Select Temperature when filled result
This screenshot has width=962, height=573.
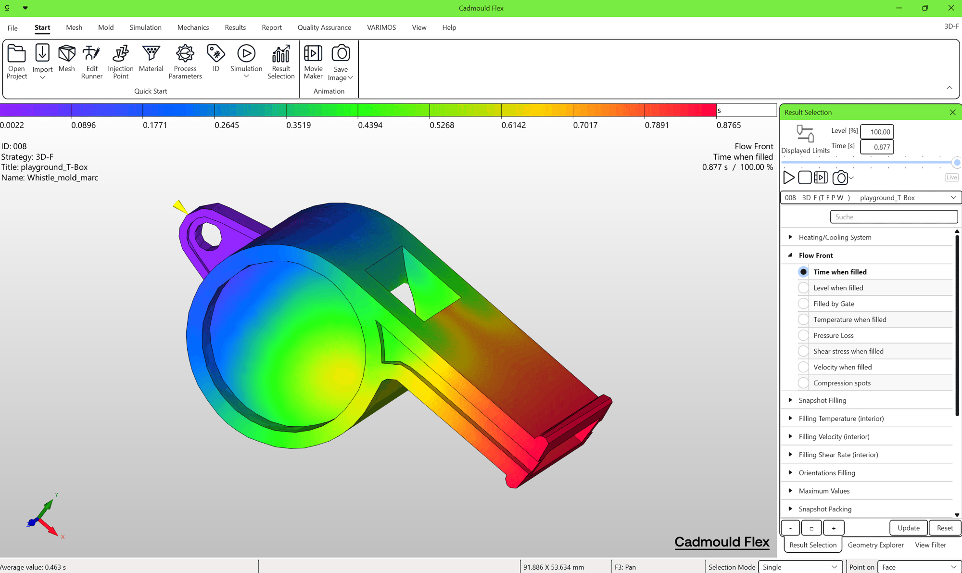(803, 319)
